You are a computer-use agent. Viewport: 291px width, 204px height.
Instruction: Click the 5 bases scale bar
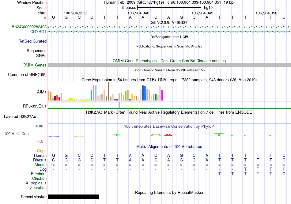click(x=169, y=8)
